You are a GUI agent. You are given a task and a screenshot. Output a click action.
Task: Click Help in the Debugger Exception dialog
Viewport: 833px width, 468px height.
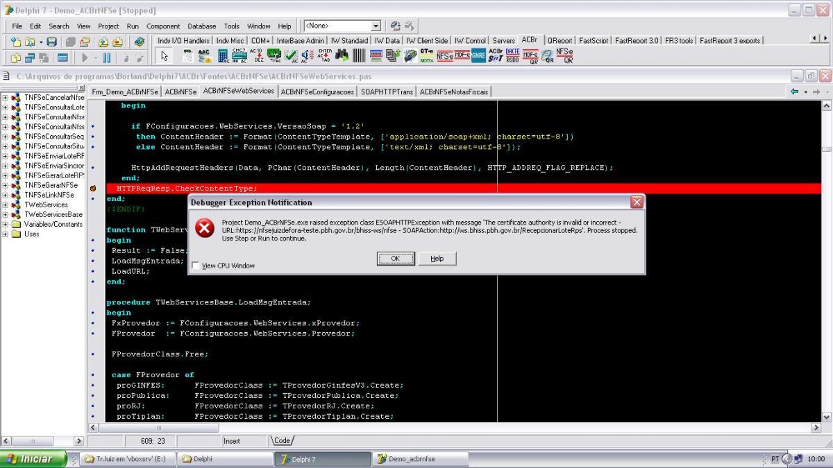tap(437, 258)
